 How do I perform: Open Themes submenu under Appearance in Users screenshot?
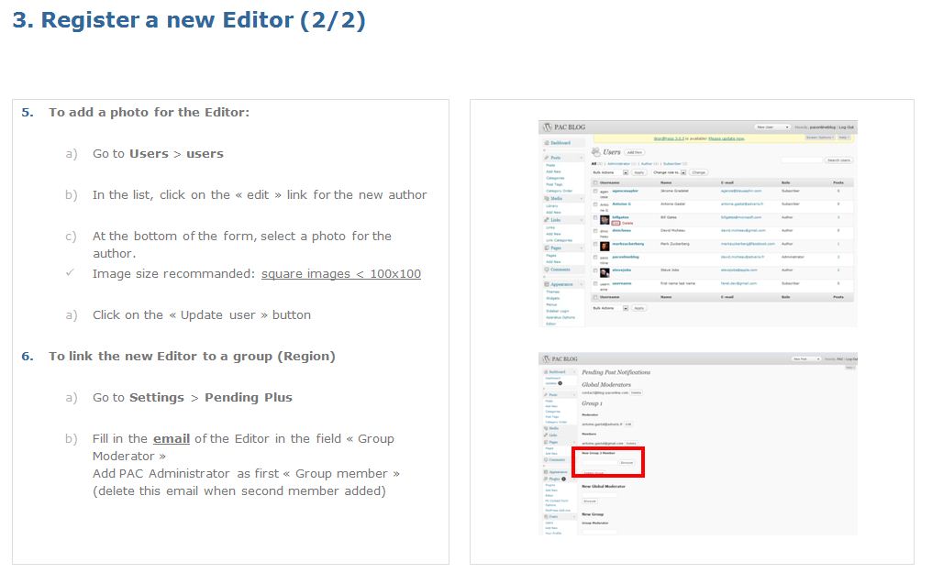[553, 292]
